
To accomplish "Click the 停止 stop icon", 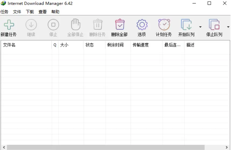I will 53,25.
